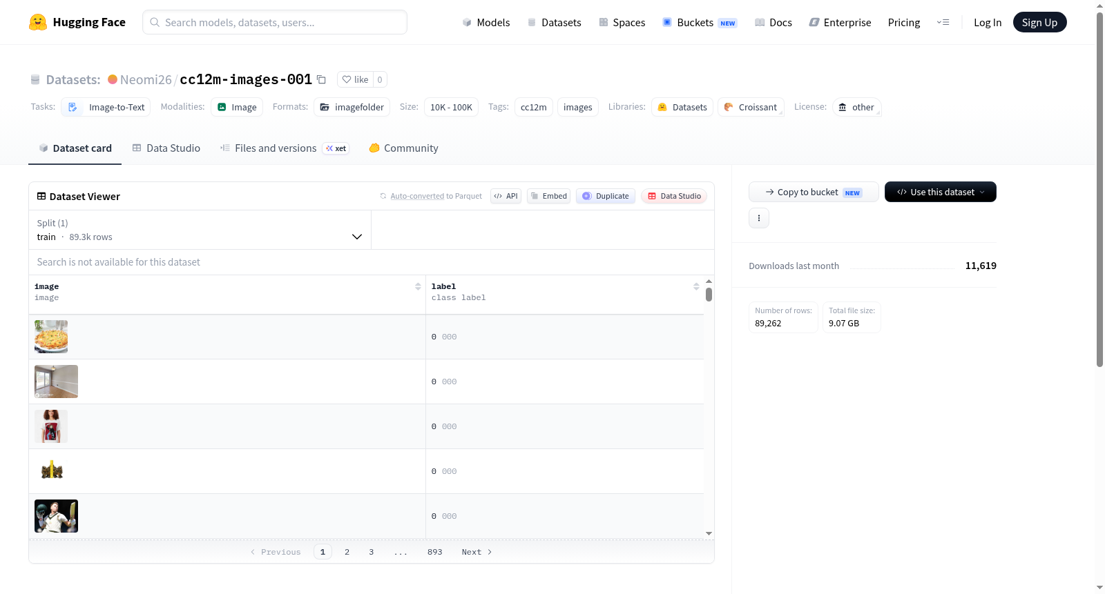Switch to the Data Studio tab
This screenshot has width=1105, height=594.
(x=166, y=148)
